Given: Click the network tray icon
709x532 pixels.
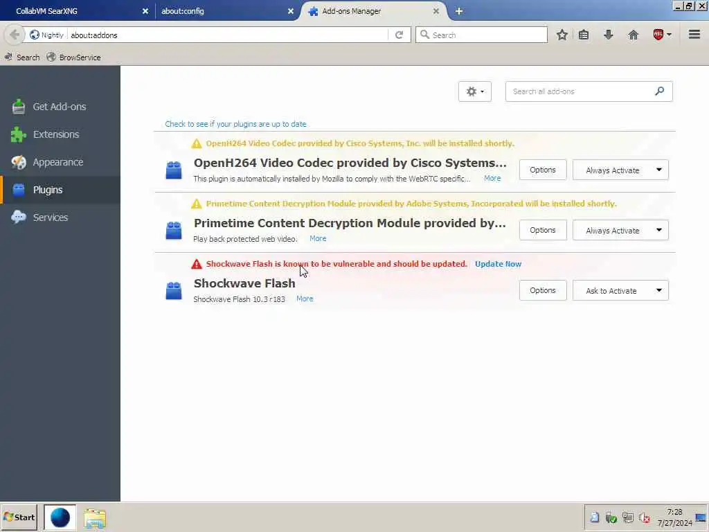Looking at the screenshot, I should [x=627, y=517].
